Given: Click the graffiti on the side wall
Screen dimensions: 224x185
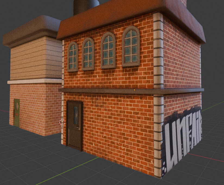Looking at the screenshot, I should [182, 138].
